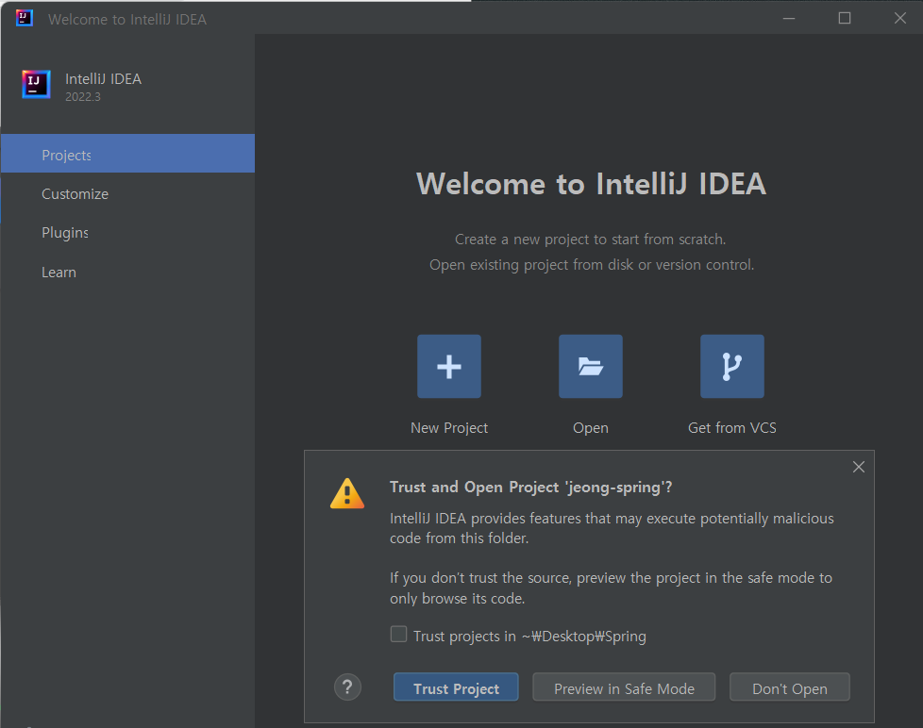Screen dimensions: 923x728
Task: Click the IntelliJ IDEA logo in sidebar
Action: [36, 85]
